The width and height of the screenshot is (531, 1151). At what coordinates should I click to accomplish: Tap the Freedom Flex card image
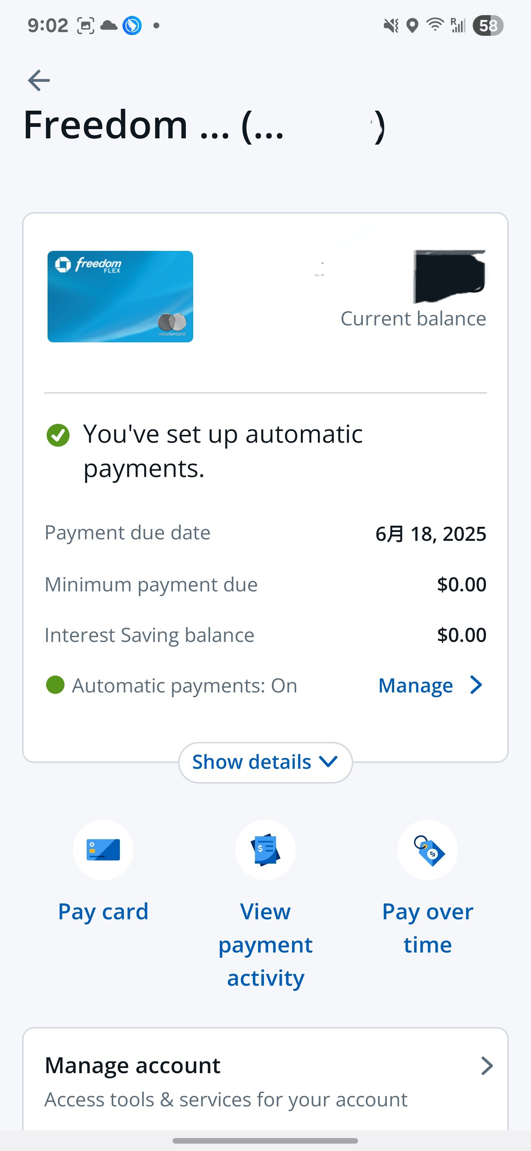(x=120, y=297)
